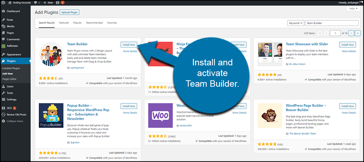View More Details for Team Builder
The height and width of the screenshot is (162, 364).
130,51
